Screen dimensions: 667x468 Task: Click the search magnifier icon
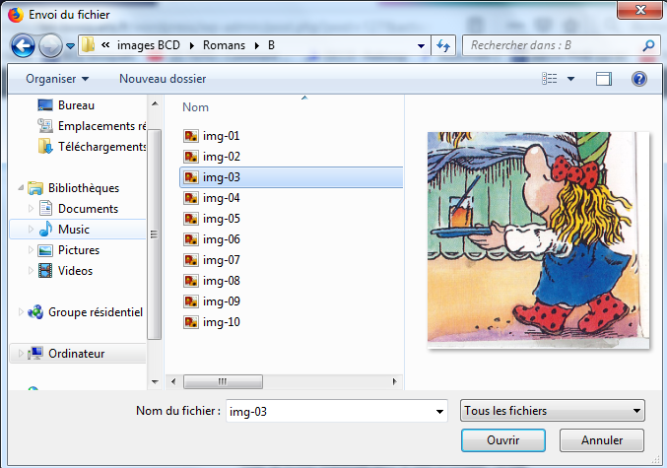pos(648,45)
